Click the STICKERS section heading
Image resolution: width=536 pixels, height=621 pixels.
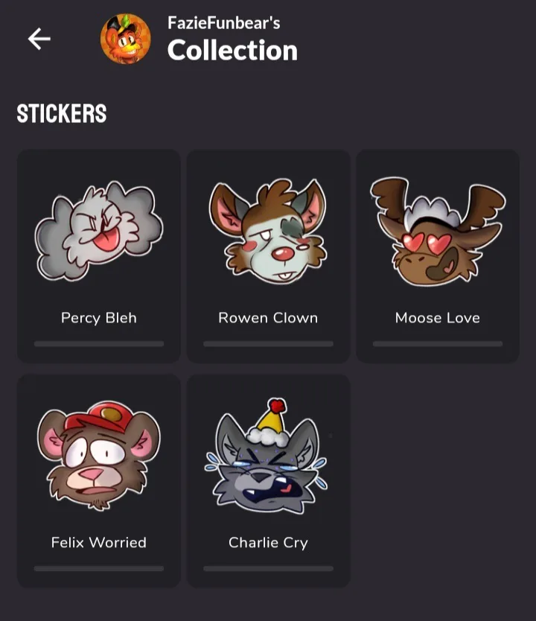(61, 114)
